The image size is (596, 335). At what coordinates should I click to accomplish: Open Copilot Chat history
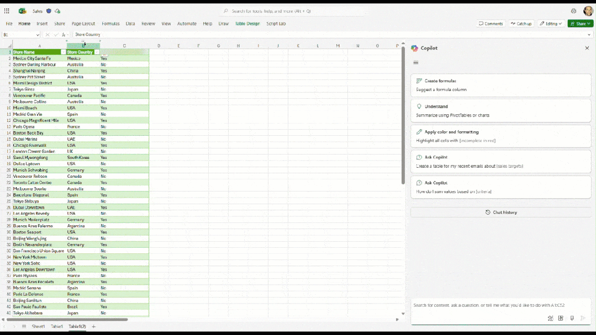pos(501,212)
